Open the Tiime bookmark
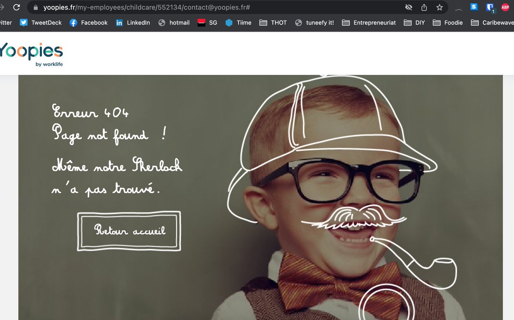The width and height of the screenshot is (514, 320). pyautogui.click(x=239, y=23)
